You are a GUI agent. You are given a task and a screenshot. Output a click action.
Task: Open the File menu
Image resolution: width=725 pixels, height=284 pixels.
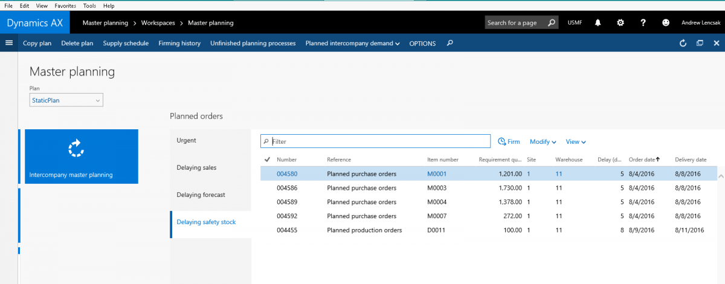click(8, 5)
